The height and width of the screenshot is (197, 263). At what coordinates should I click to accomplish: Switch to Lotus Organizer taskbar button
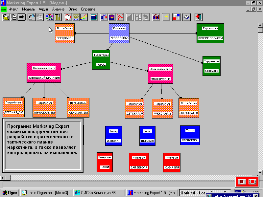[46, 193]
